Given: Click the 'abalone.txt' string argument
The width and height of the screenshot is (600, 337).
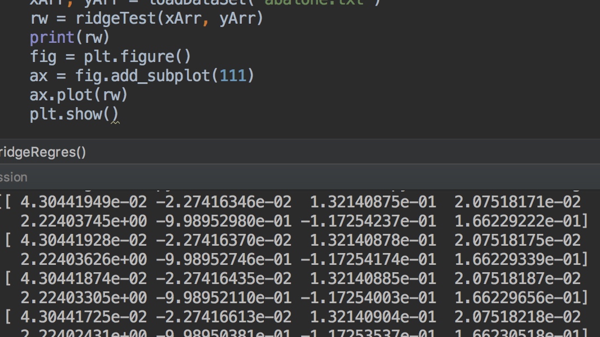Looking at the screenshot, I should point(322,2).
